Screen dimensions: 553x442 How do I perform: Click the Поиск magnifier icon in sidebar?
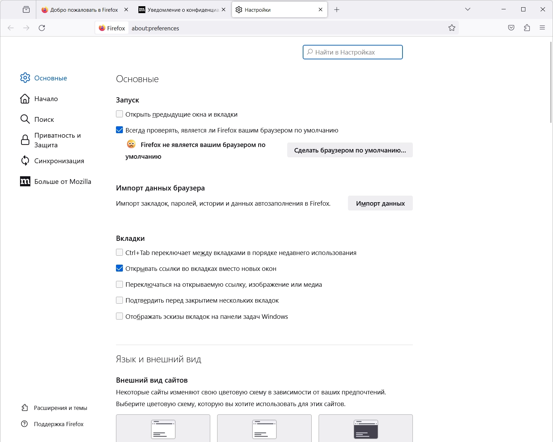point(25,119)
